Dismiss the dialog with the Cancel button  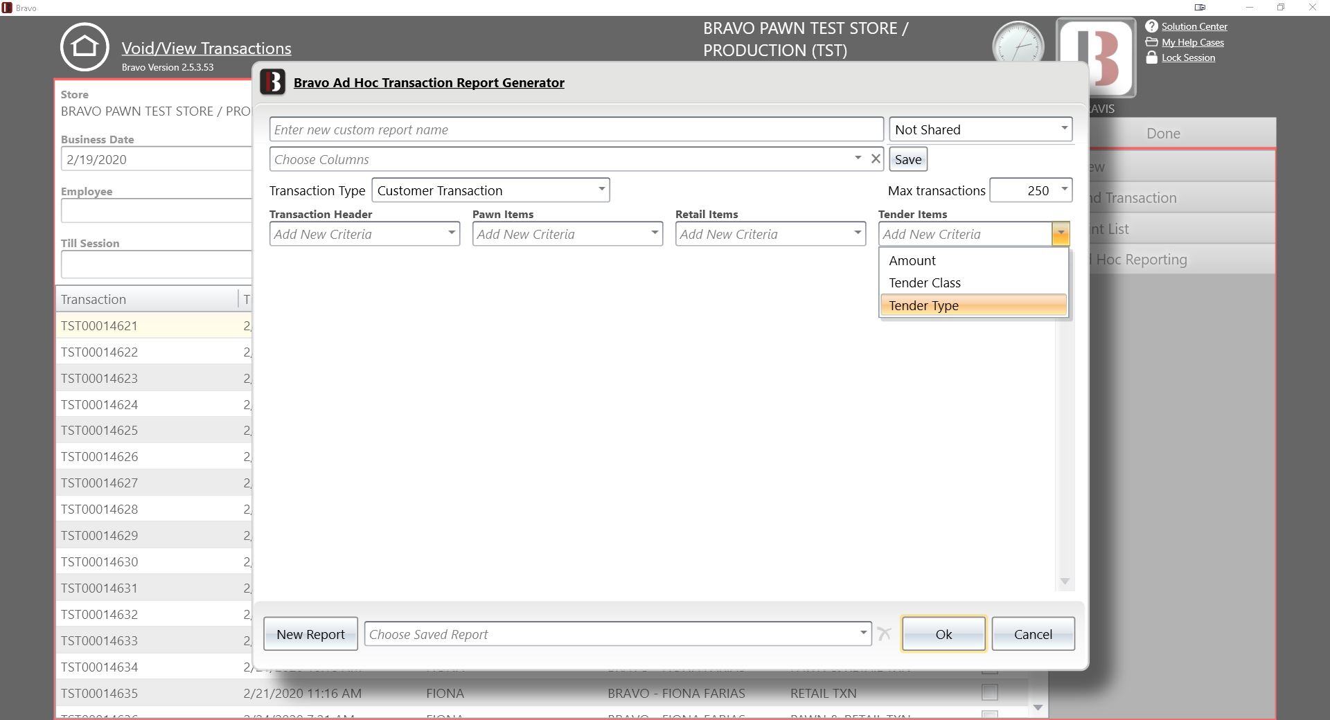click(x=1033, y=633)
